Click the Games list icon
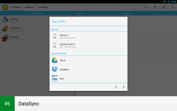This screenshot has height=111, width=177. click(x=5, y=38)
